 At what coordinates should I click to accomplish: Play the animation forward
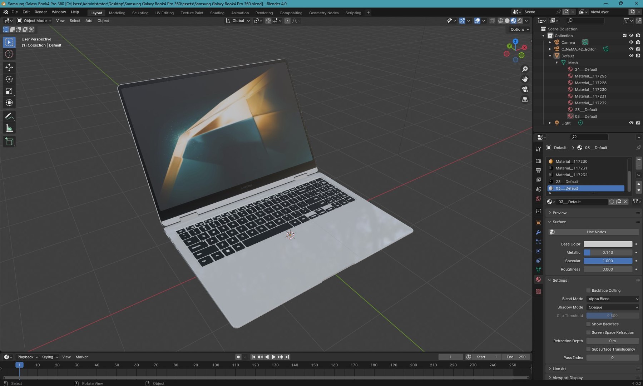(x=273, y=357)
